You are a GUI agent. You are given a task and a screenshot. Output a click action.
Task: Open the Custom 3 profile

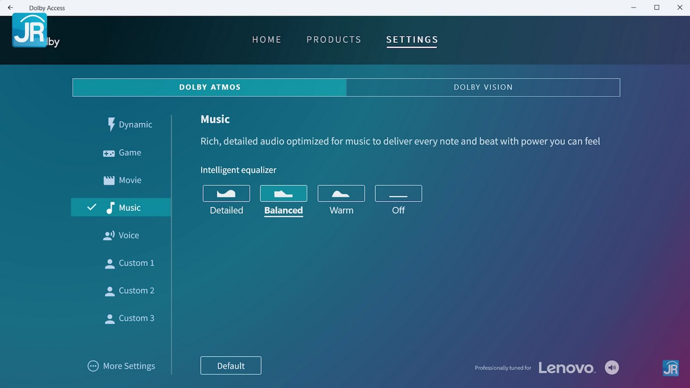tap(129, 318)
